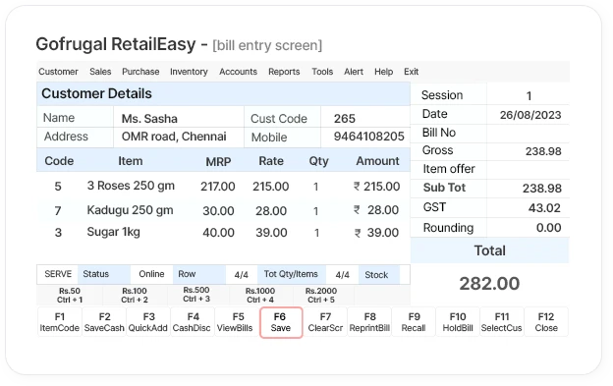Click the address field OMR road, Chennai
This screenshot has width=613, height=386.
[x=179, y=138]
